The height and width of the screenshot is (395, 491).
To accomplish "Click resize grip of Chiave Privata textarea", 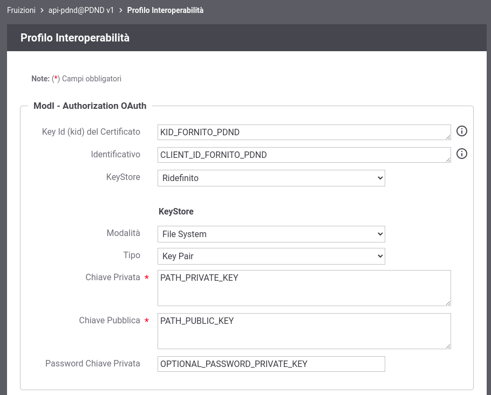I will click(x=448, y=303).
